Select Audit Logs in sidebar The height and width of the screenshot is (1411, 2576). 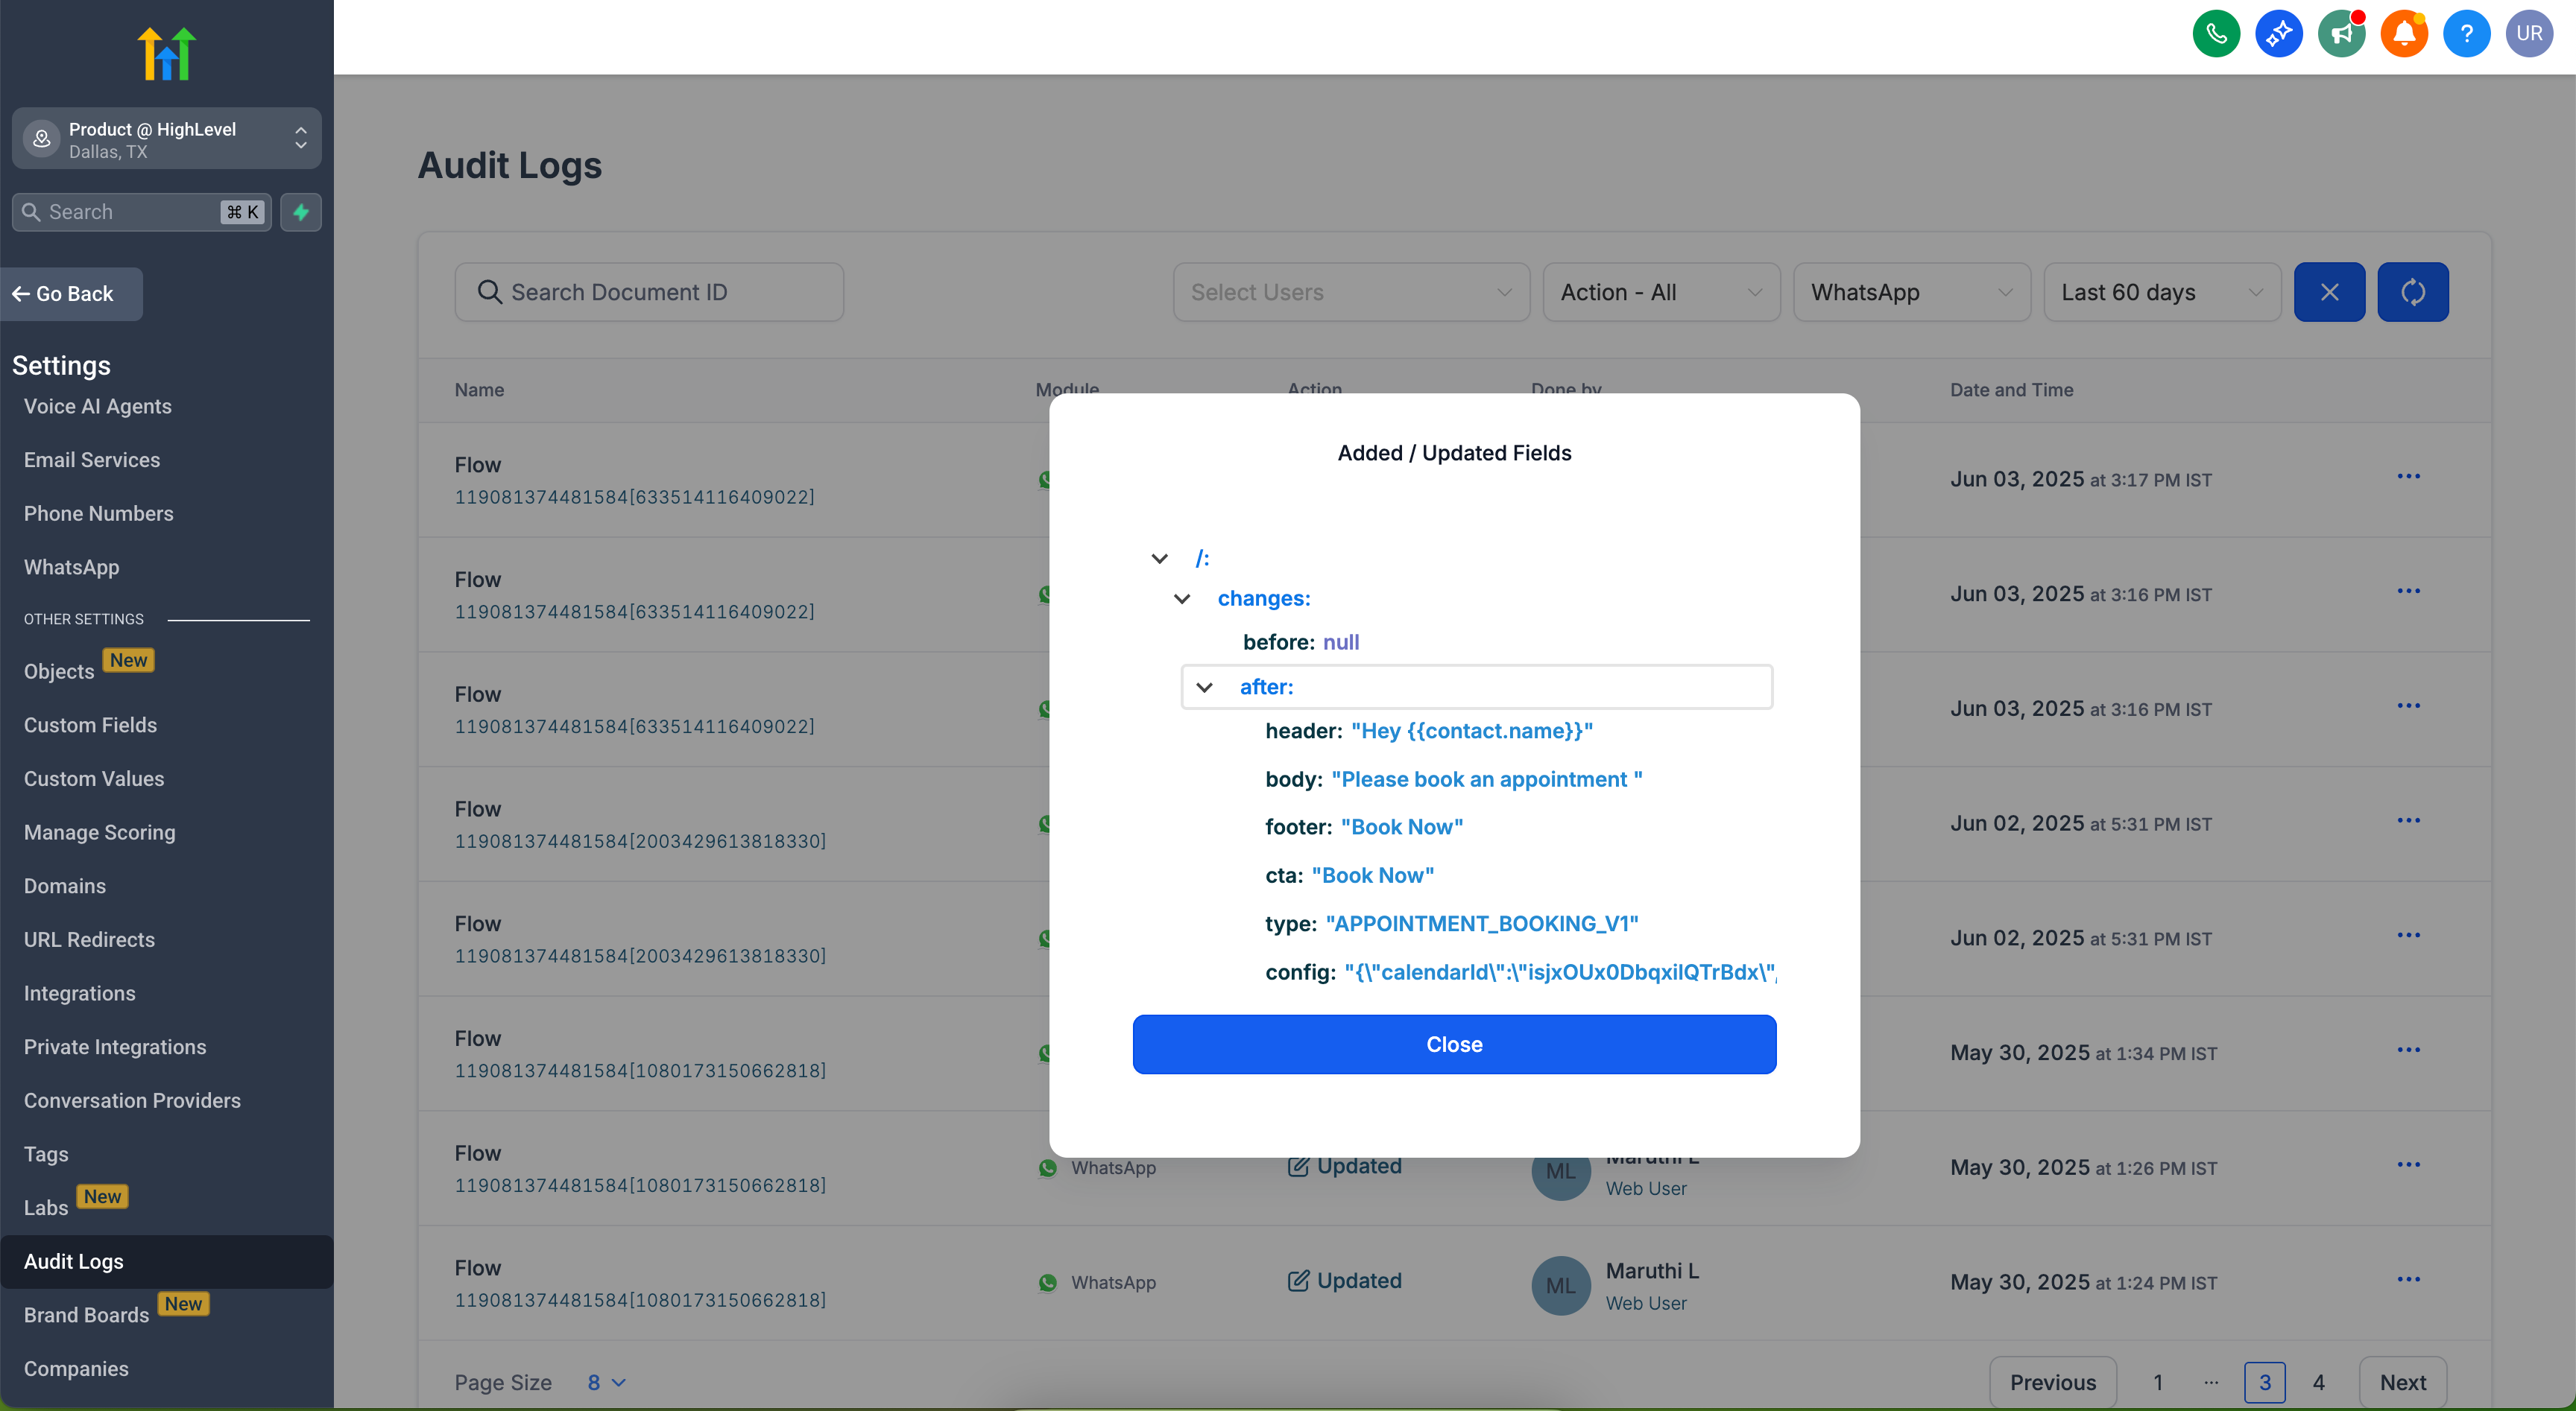click(x=166, y=1262)
